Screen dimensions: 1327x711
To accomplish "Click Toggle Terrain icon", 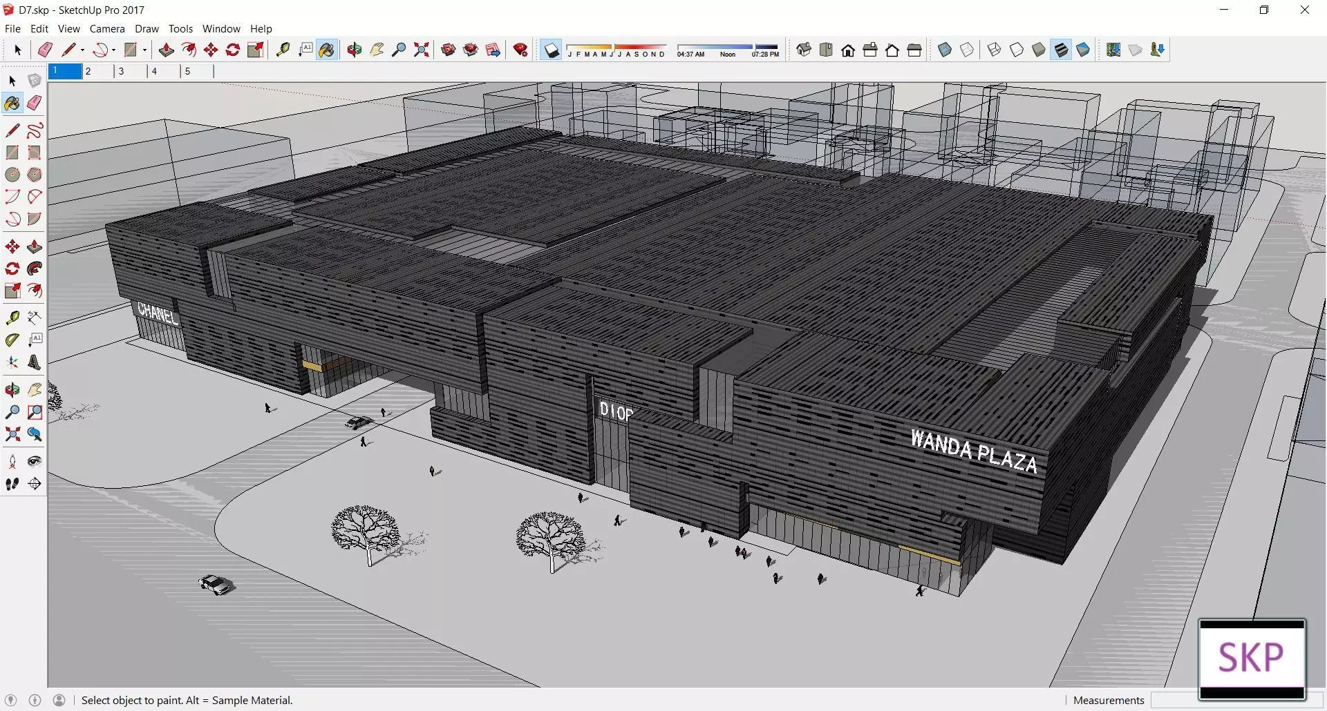I will (1136, 50).
